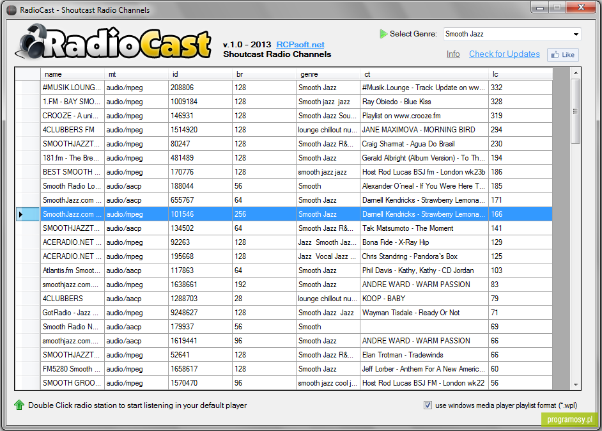This screenshot has width=602, height=431.
Task: Click Chris Standring - Pandora`s Box
Action: point(424,256)
